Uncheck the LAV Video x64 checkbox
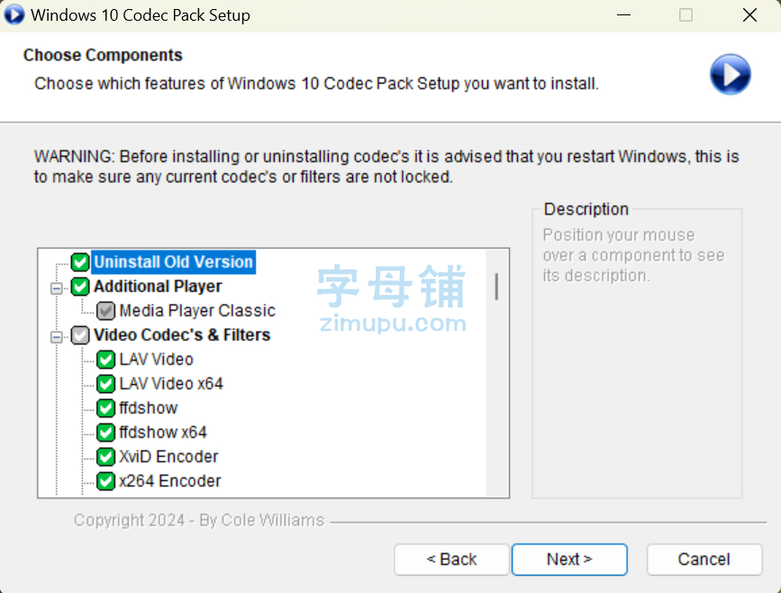 (105, 384)
